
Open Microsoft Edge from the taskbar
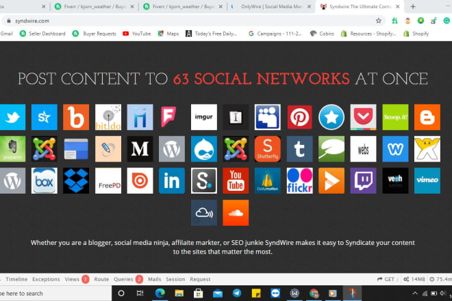160,293
